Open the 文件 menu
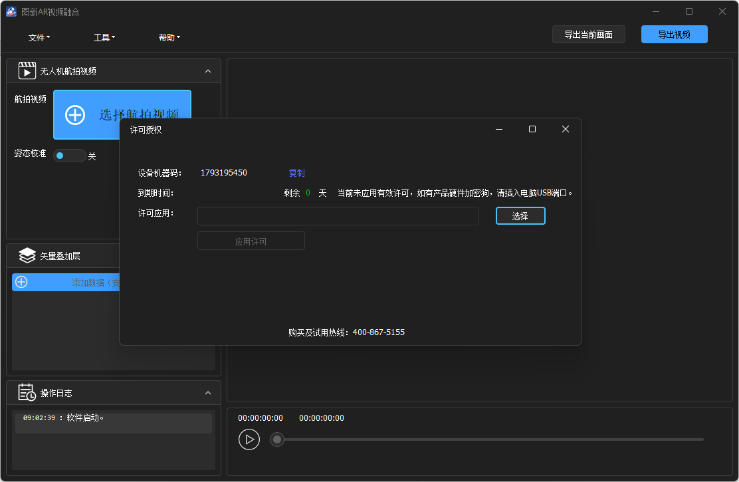The width and height of the screenshot is (739, 482). [x=39, y=37]
